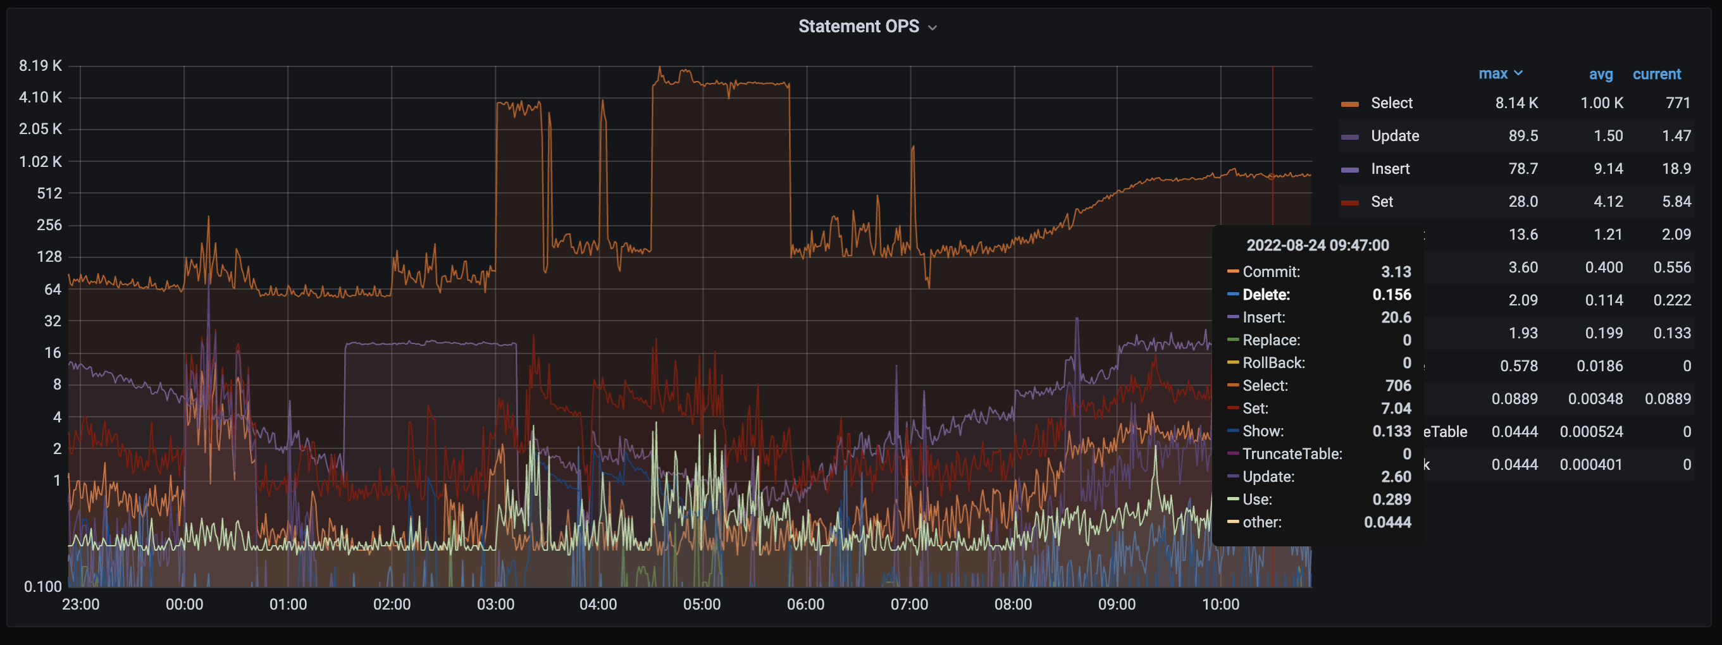Click the TruncateTable row in the tooltip
This screenshot has width=1722, height=645.
click(1319, 454)
